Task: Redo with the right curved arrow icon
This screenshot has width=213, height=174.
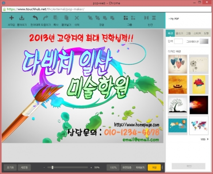Action: point(46,18)
